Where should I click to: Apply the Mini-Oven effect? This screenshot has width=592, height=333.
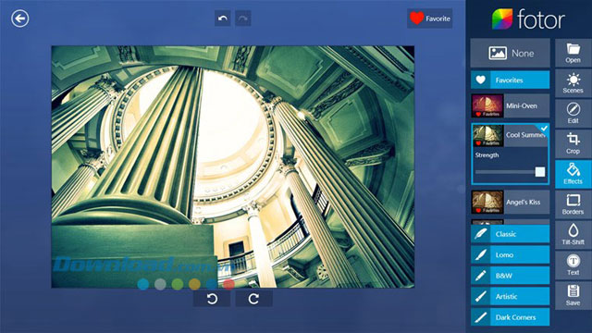point(510,106)
